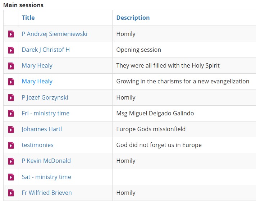
Task: Click the media icon beside P Andrzej Siemieniewski
Action: pos(11,34)
